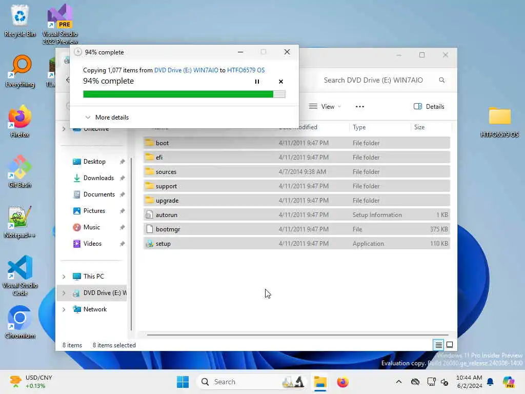Open the clock showing 10:44 AM
The height and width of the screenshot is (394, 525).
click(469, 382)
